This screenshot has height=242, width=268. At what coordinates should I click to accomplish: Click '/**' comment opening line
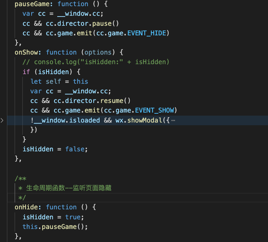(x=20, y=179)
